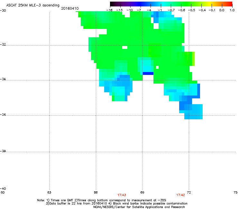Click the red time stamp 17:43

tap(122, 195)
